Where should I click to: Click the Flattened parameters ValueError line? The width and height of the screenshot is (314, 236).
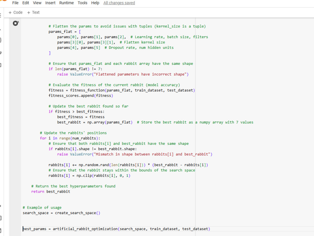[123, 74]
